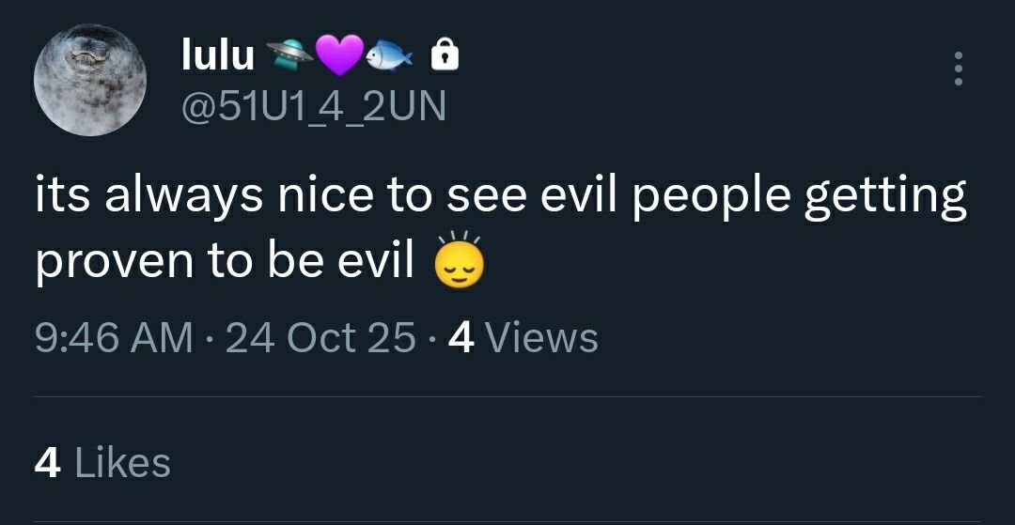The width and height of the screenshot is (1015, 525).
Task: Click the UFO emoji in display name
Action: (289, 54)
